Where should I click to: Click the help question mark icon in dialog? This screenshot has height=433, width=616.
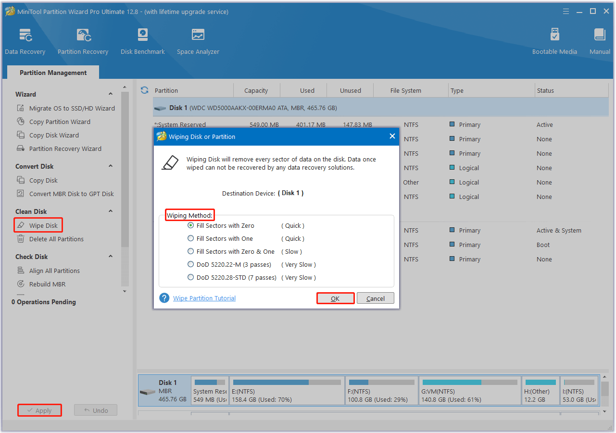pyautogui.click(x=164, y=298)
